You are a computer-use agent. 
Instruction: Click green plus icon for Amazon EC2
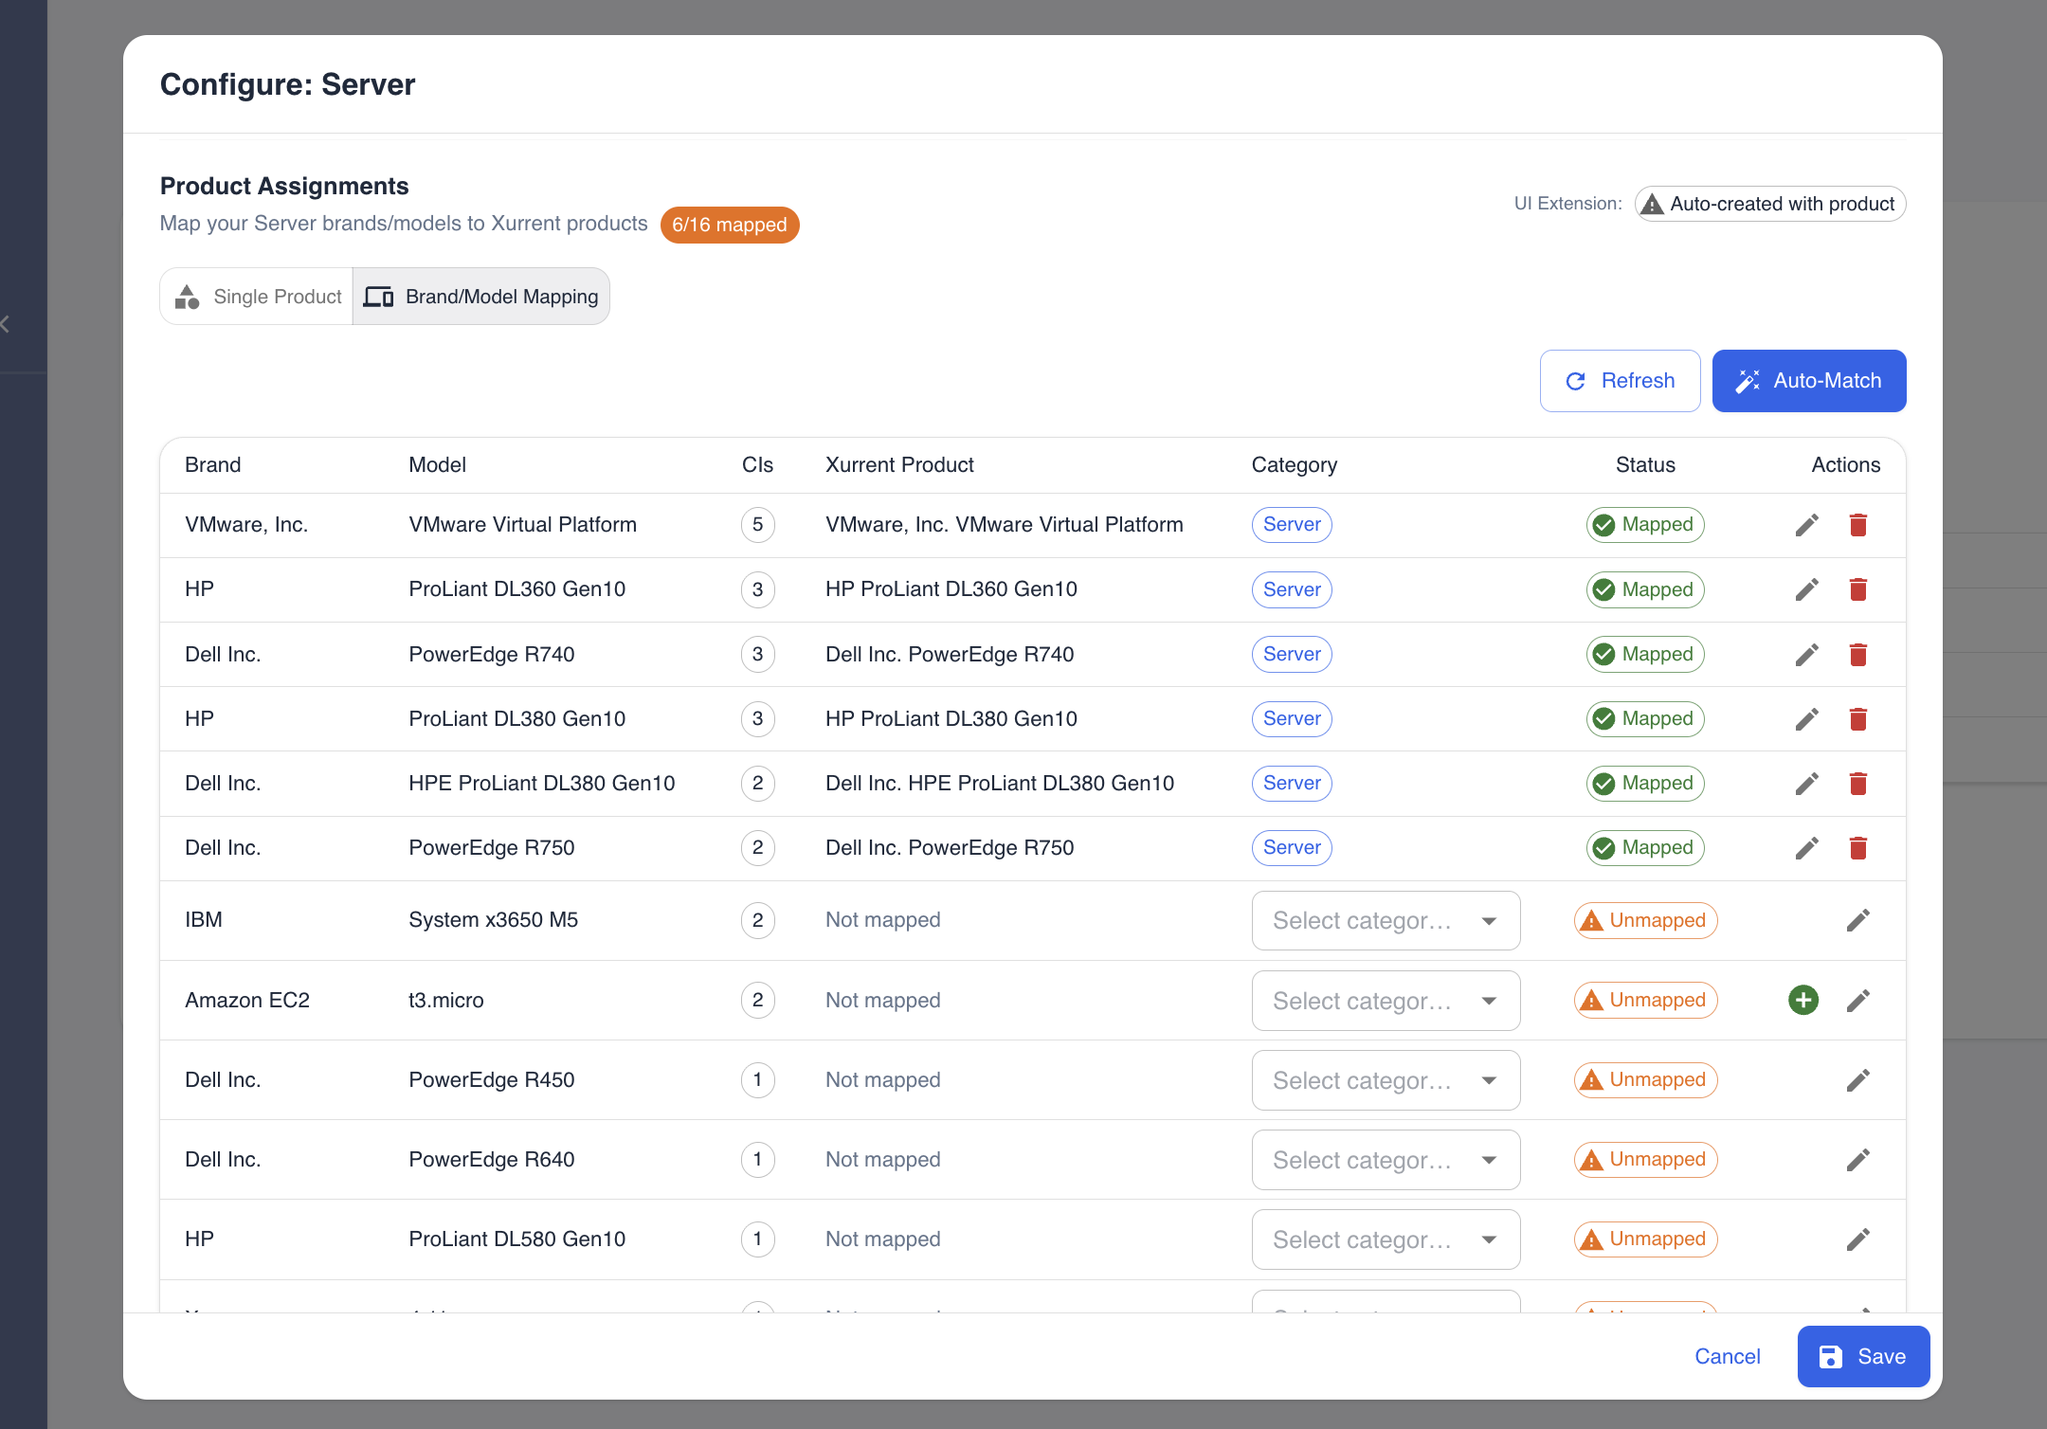coord(1802,1000)
